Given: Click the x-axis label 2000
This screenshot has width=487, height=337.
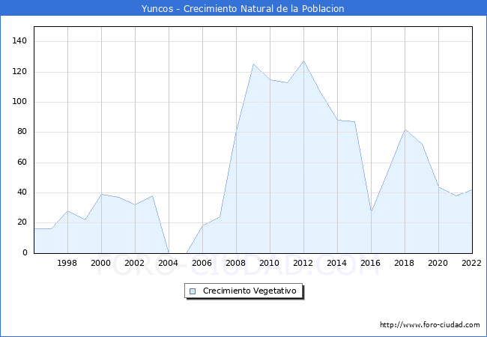Looking at the screenshot, I should (x=100, y=263).
